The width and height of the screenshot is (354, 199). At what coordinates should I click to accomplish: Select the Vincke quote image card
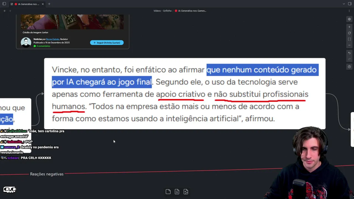coord(185,93)
